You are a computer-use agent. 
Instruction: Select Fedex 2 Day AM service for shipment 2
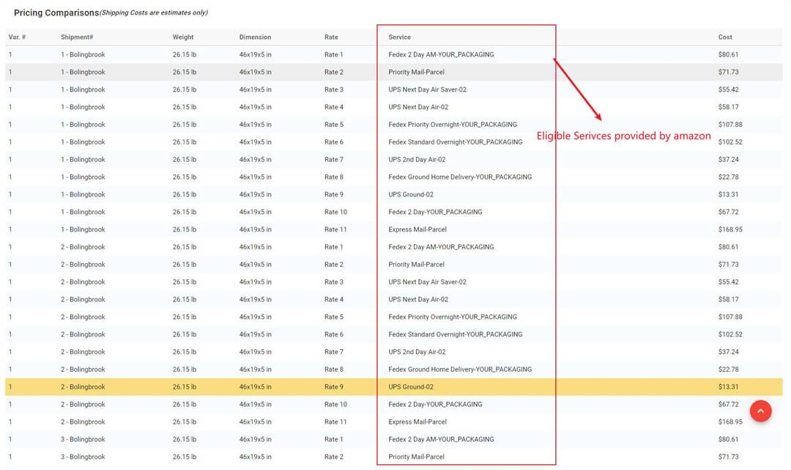click(442, 247)
